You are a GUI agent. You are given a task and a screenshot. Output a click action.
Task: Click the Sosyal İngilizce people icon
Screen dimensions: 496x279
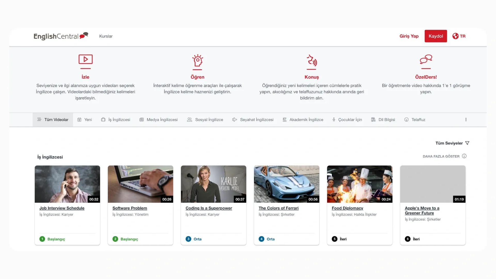point(190,120)
